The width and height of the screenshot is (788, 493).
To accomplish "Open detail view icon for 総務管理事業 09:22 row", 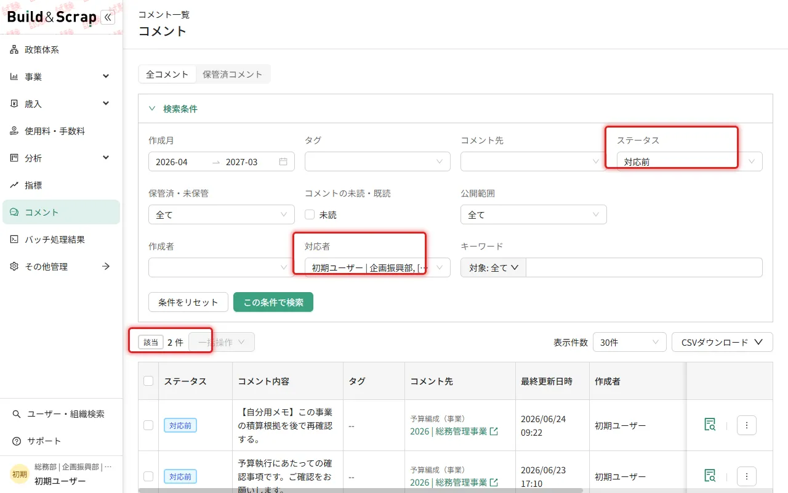I will pos(710,425).
